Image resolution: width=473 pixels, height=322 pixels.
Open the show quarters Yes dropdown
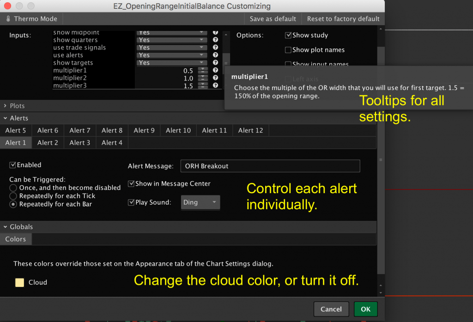171,40
